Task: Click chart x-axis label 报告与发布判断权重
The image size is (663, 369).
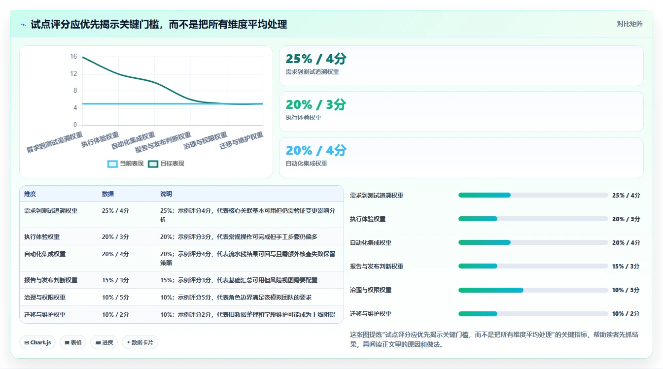Action: pos(163,142)
